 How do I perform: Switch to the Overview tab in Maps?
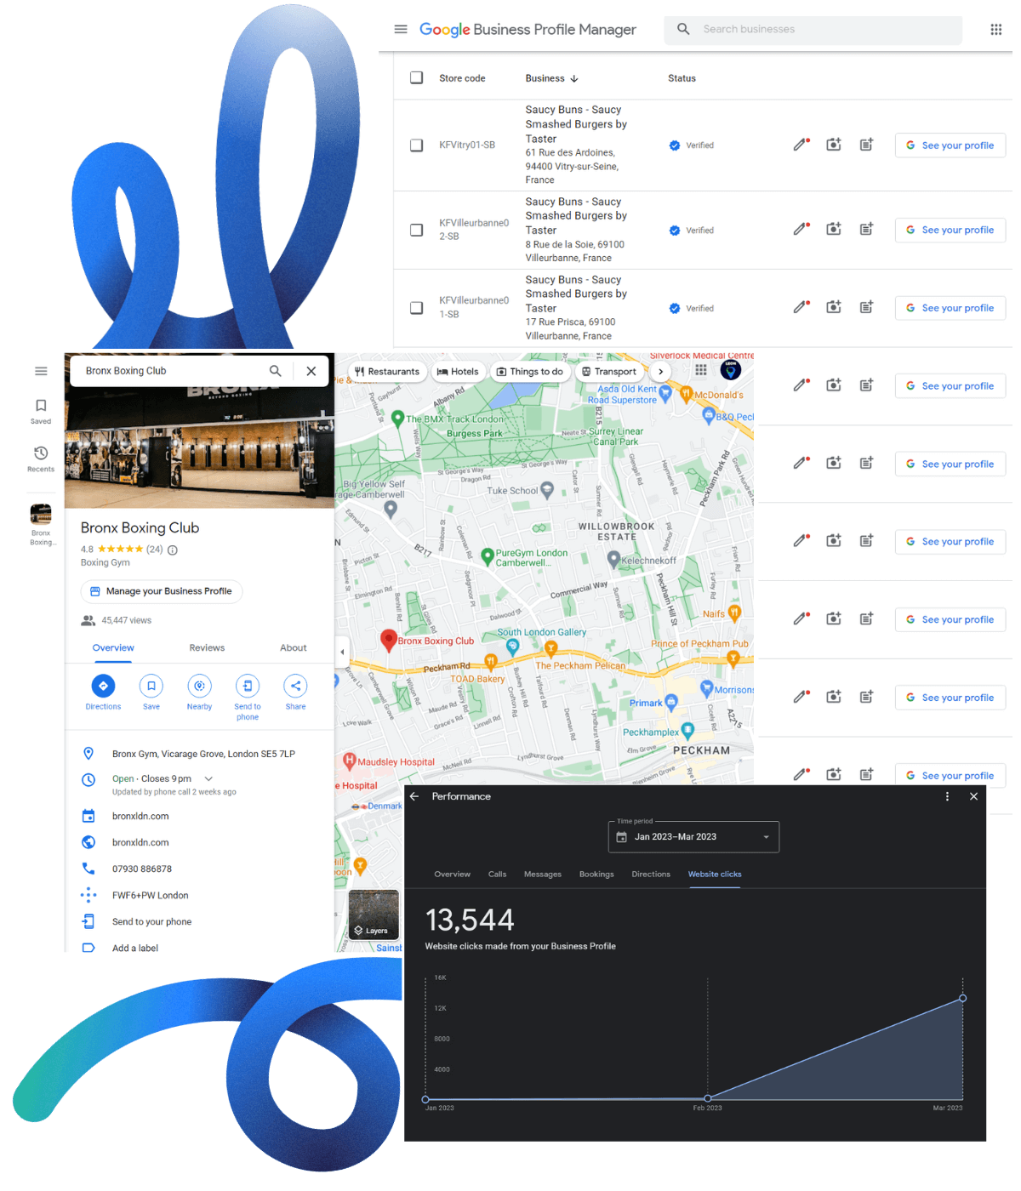click(113, 648)
